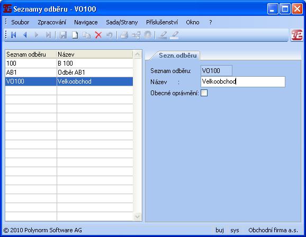Save record using floppy disk icon

(x=63, y=35)
